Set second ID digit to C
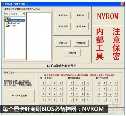 71,100
